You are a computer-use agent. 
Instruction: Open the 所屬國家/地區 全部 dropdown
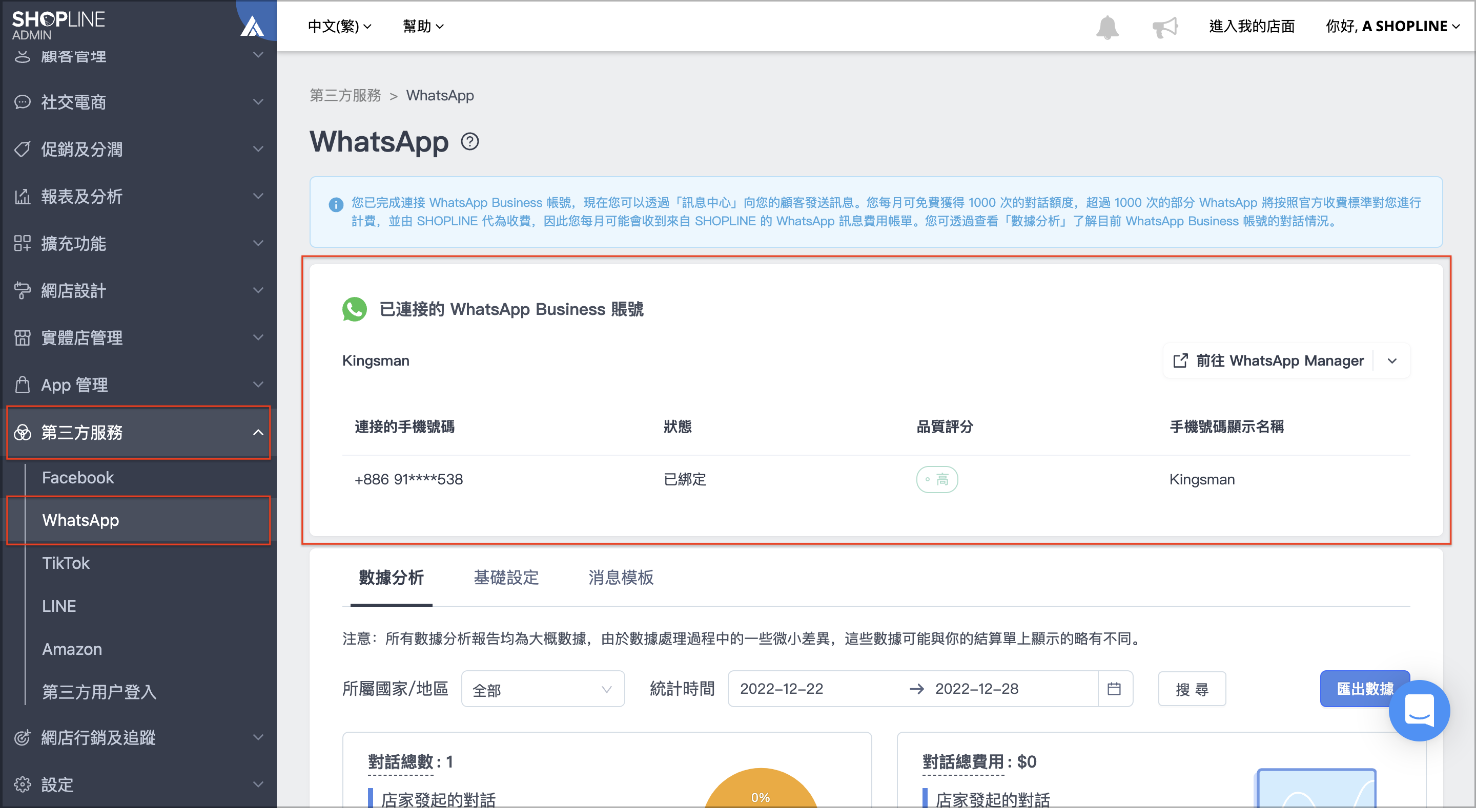[x=542, y=689]
